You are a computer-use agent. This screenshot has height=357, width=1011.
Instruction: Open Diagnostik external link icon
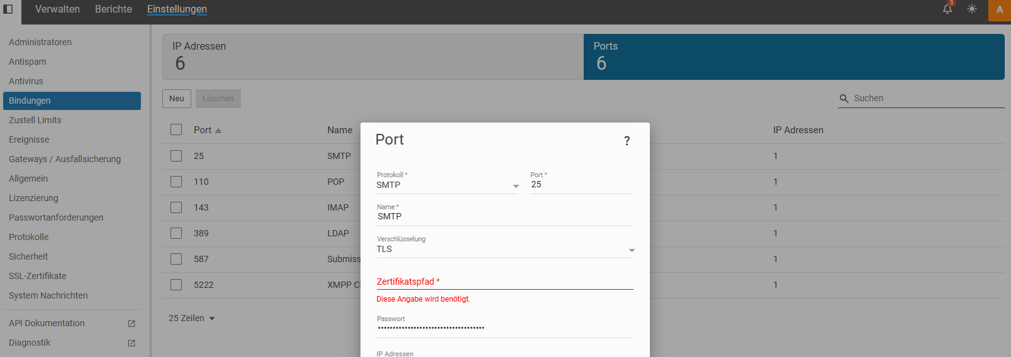coord(131,343)
